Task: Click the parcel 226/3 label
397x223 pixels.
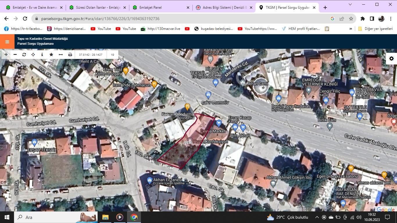Action: [188, 142]
